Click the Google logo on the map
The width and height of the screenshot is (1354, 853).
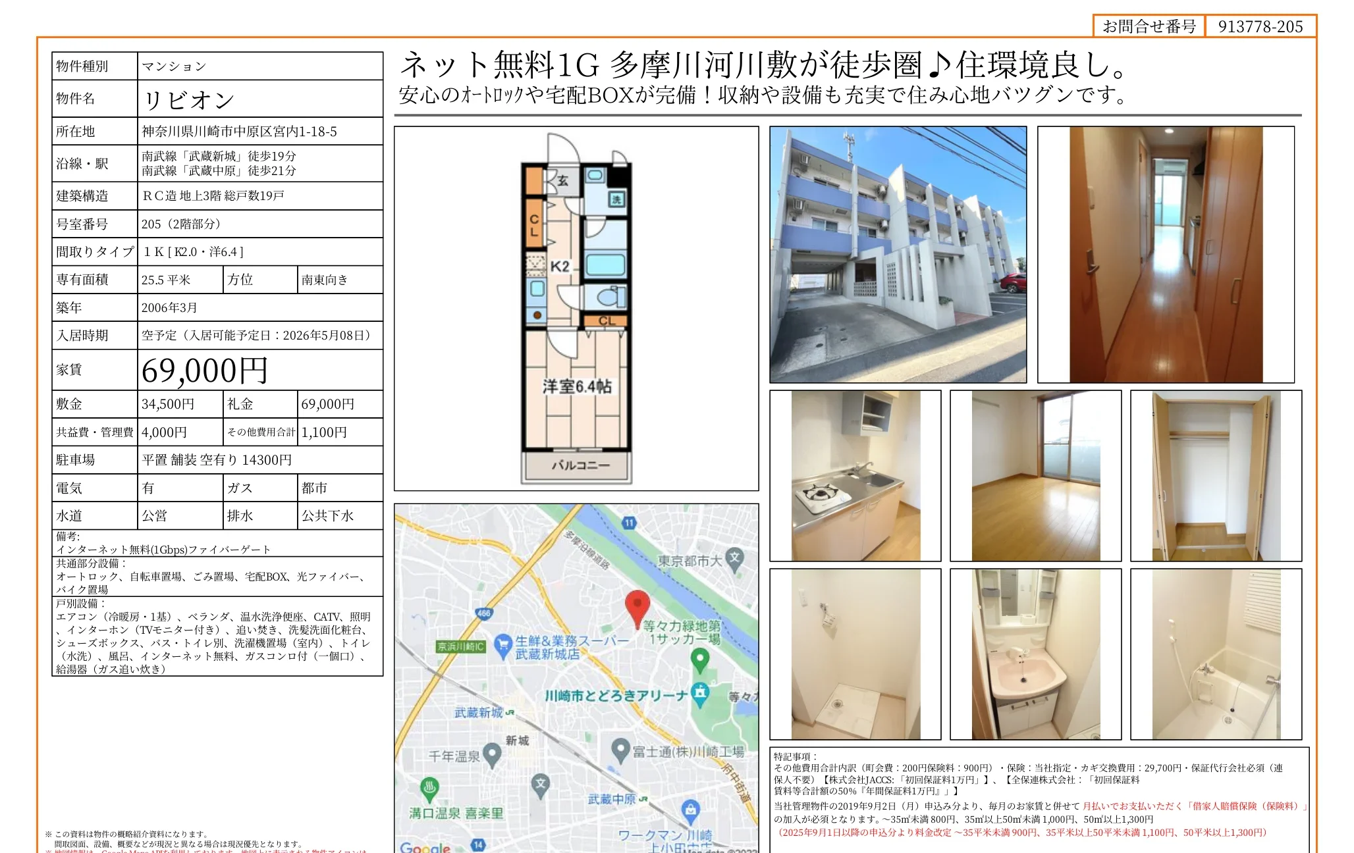pyautogui.click(x=425, y=847)
